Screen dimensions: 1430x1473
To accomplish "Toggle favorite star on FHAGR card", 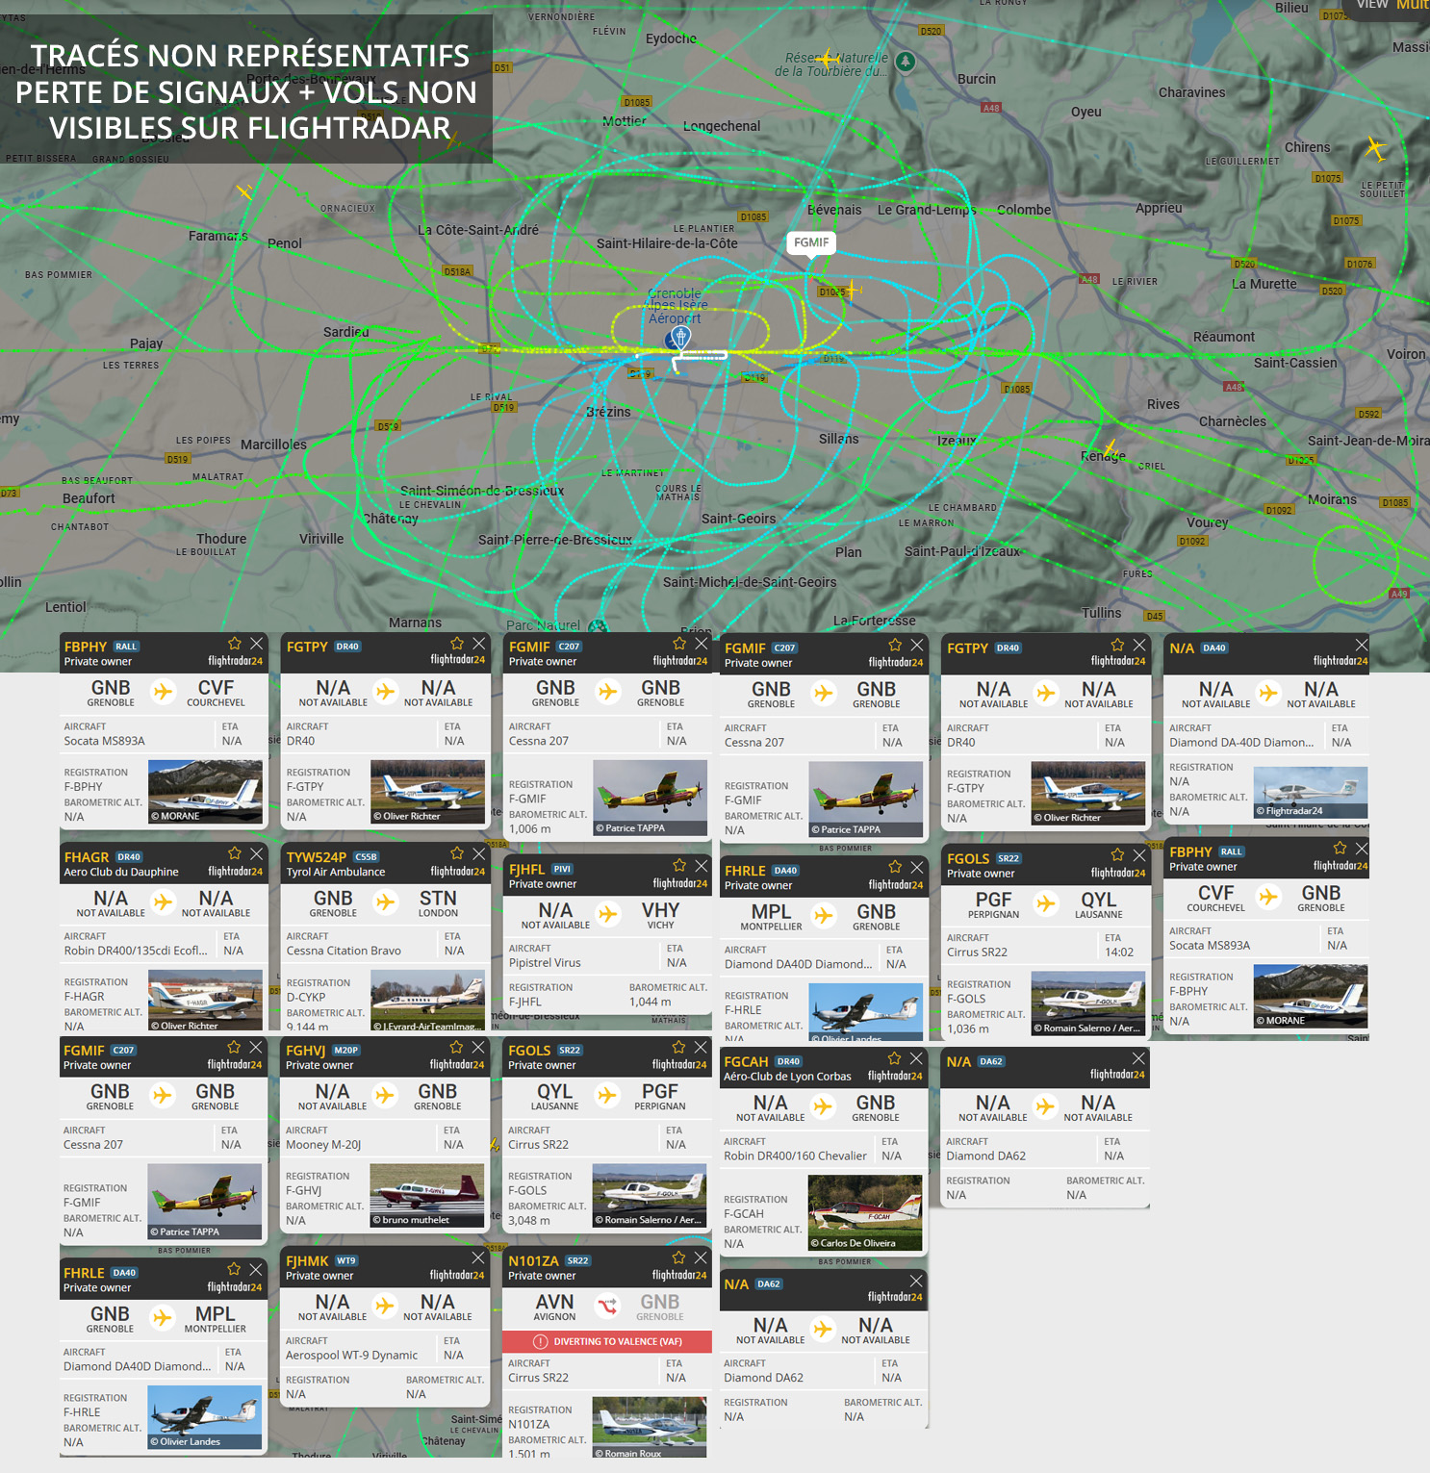I will tap(234, 853).
